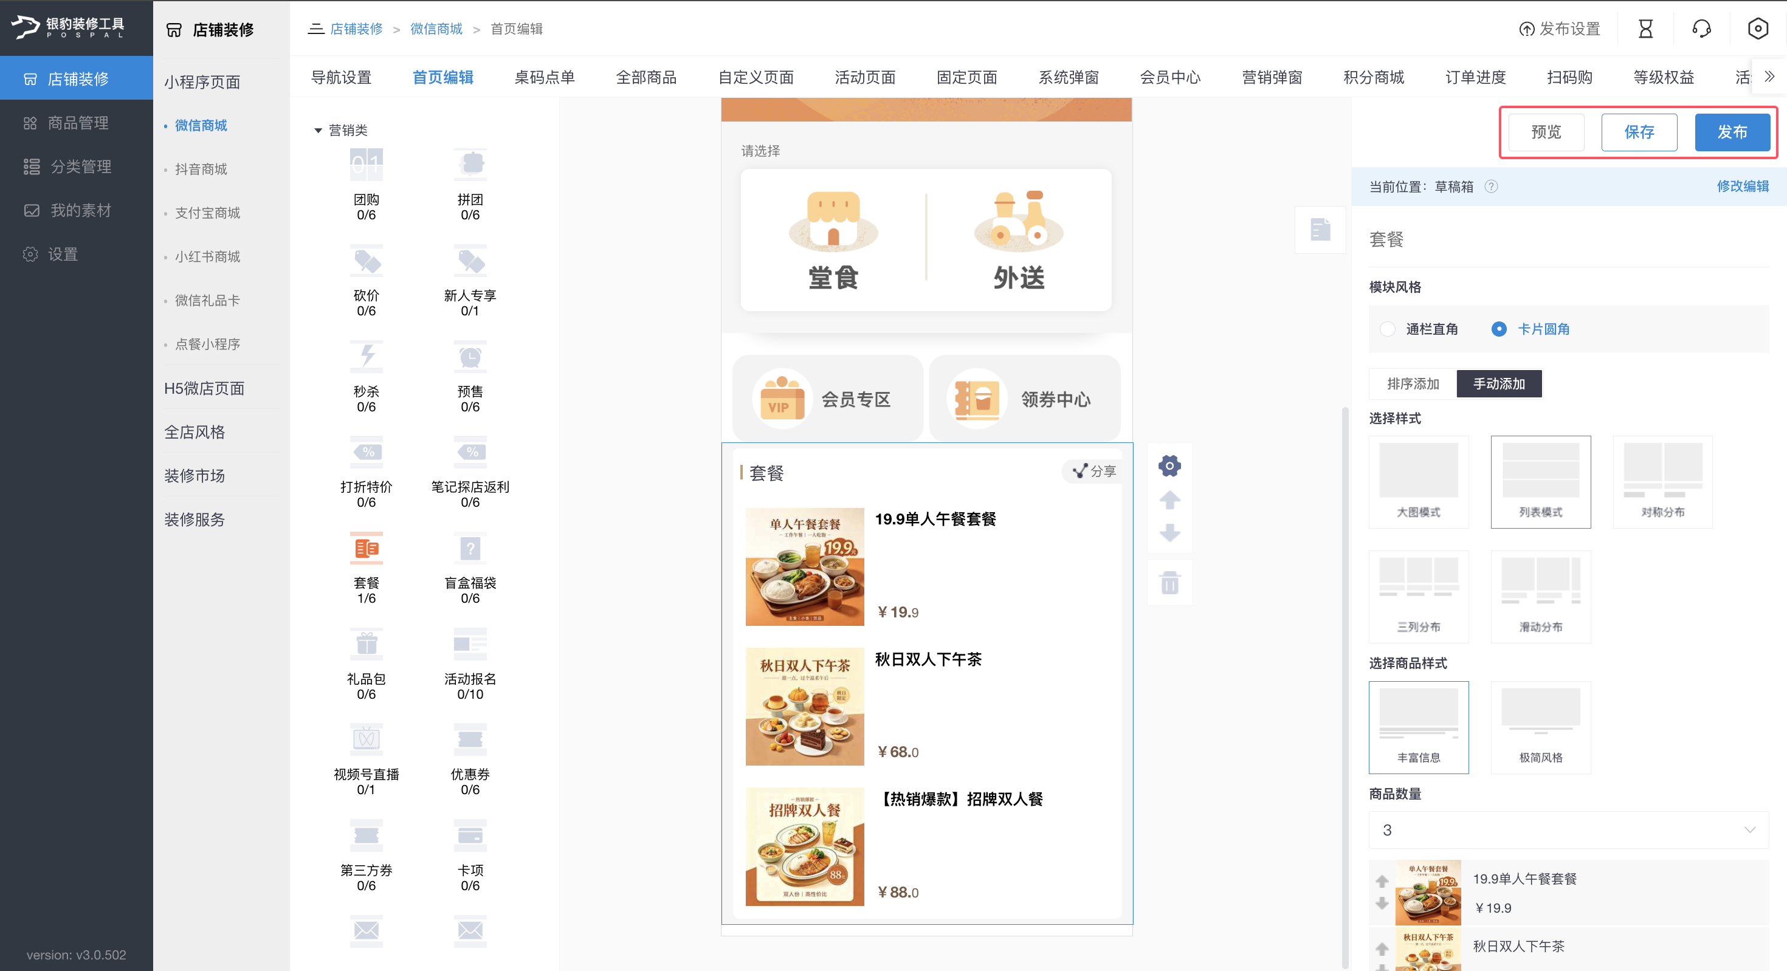Open the 商品数量 dropdown

pos(1568,829)
